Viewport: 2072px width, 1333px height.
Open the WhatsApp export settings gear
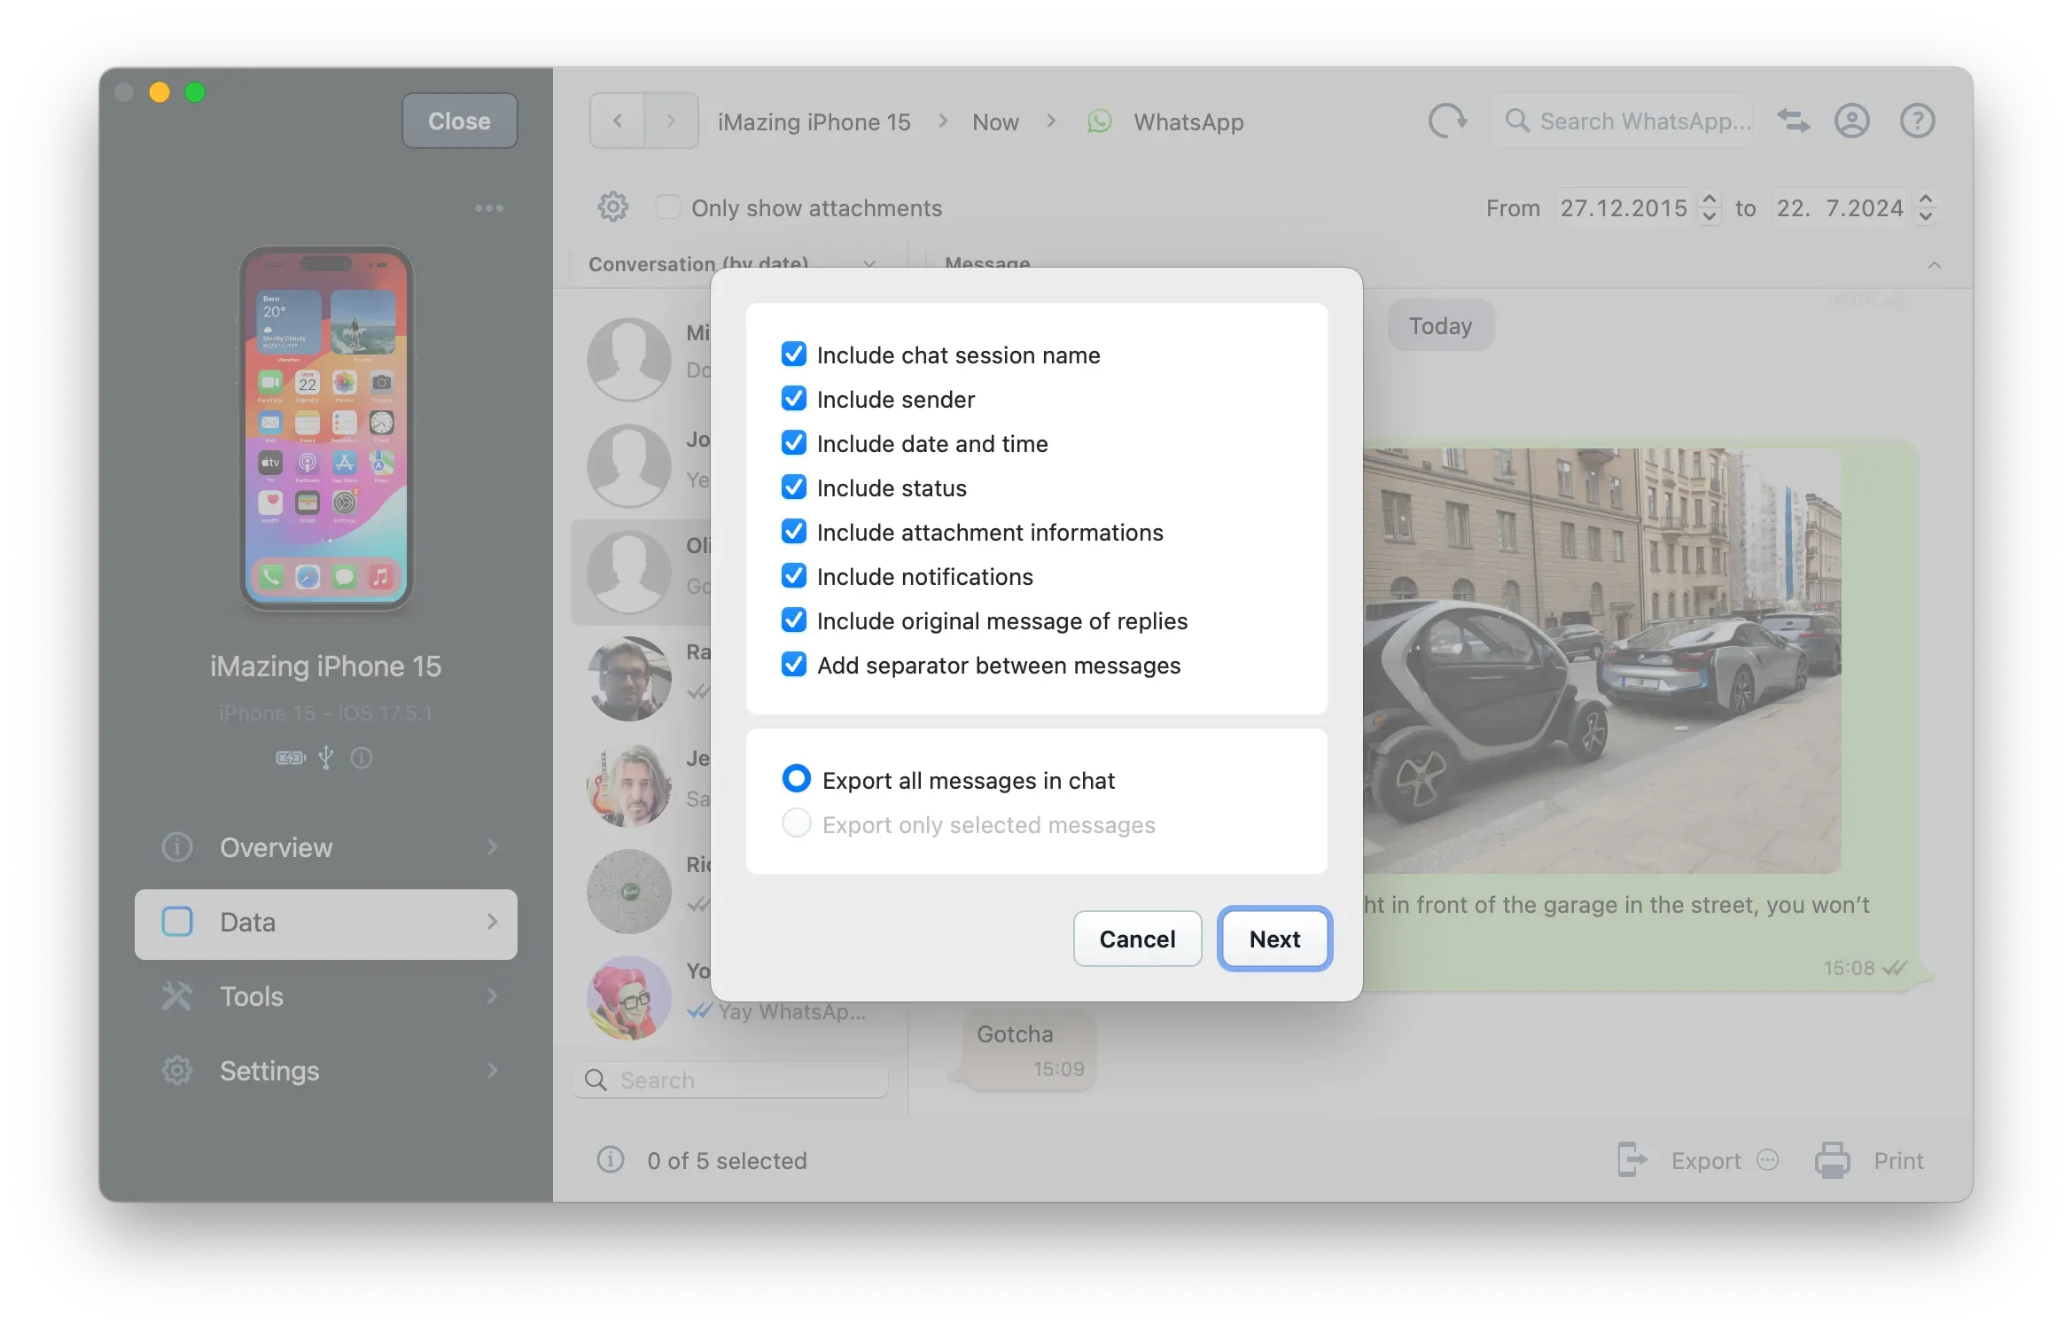(612, 207)
